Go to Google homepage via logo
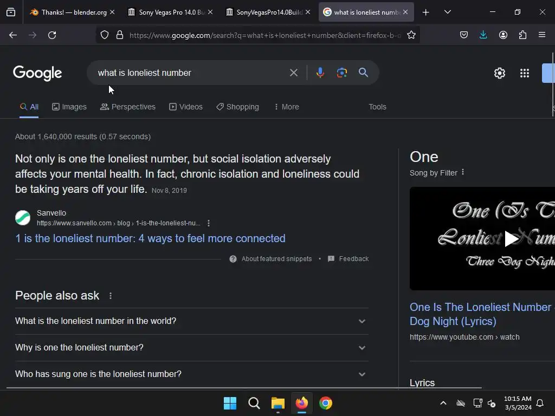 37,73
